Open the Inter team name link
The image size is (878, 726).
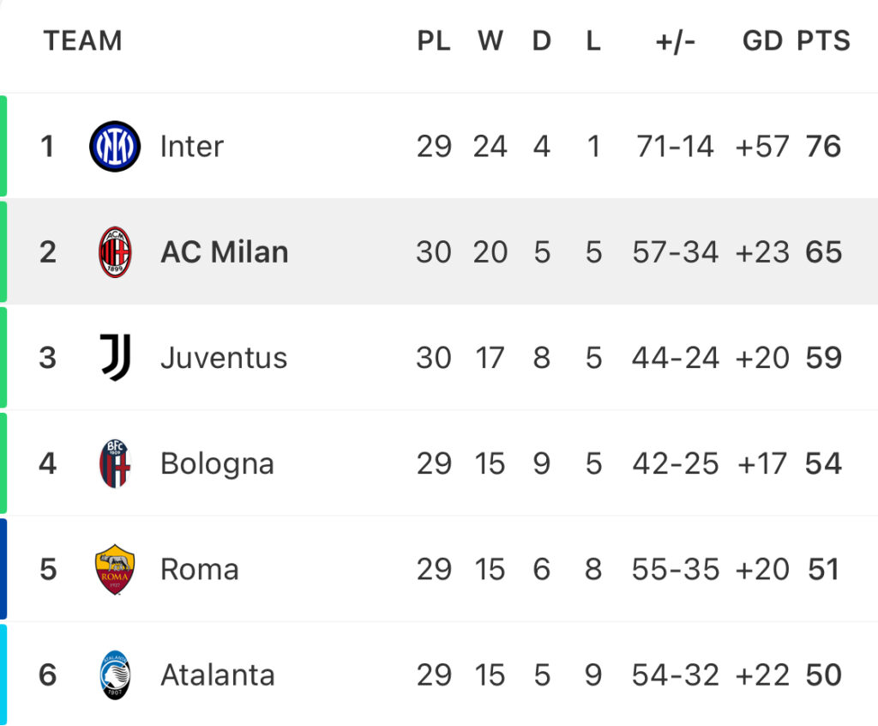pos(192,147)
